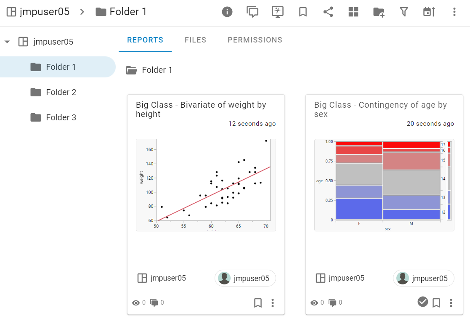The width and height of the screenshot is (470, 321).
Task: Click the JMP presentation icon in the toolbar
Action: pos(278,12)
